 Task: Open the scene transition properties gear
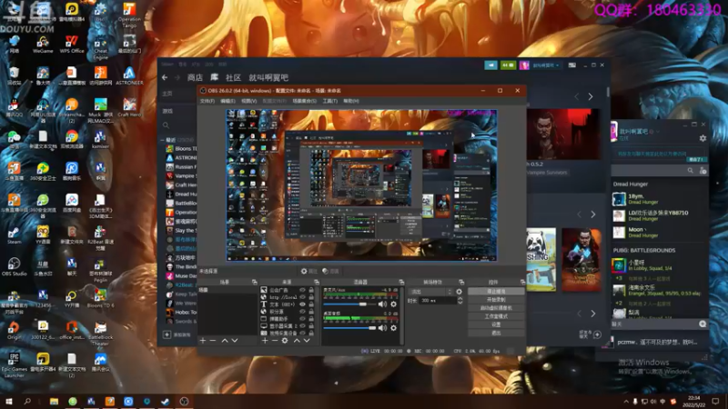(x=460, y=292)
